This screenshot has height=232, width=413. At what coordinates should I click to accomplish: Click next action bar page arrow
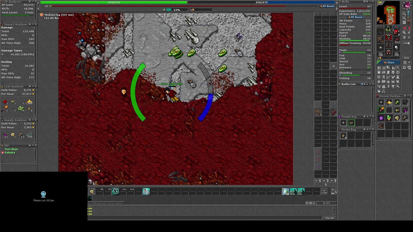coord(333,190)
